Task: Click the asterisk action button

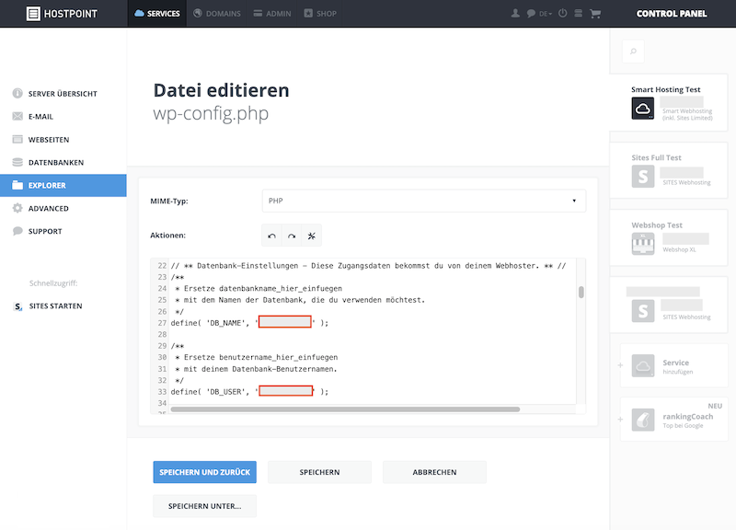Action: point(312,236)
